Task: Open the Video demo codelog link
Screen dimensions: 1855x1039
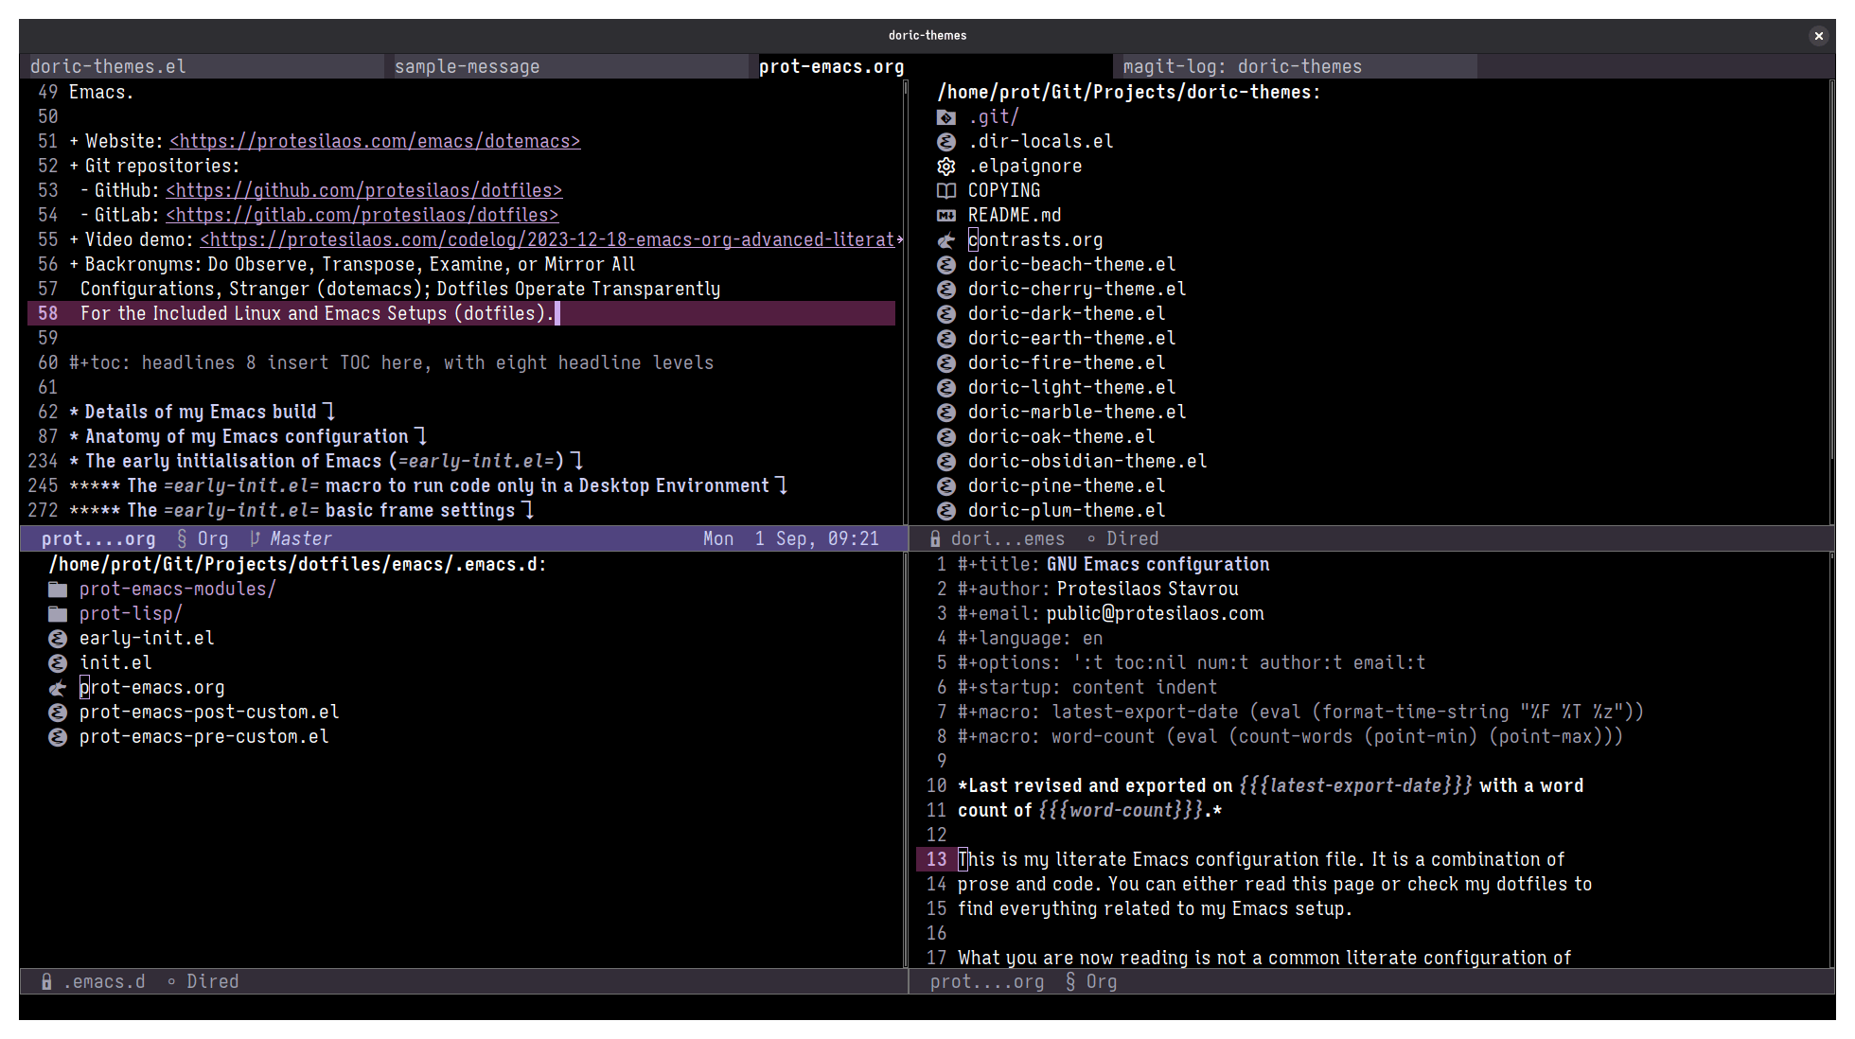Action: tap(548, 240)
